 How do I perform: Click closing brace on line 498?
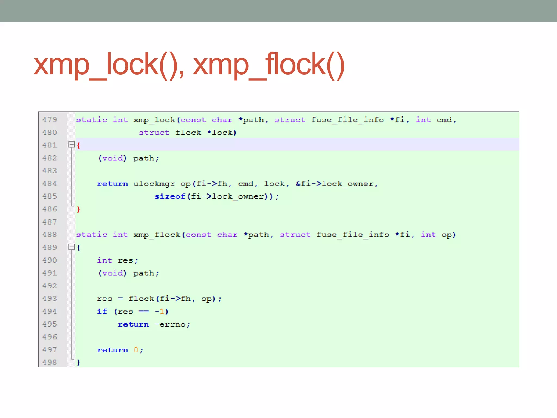[78, 363]
